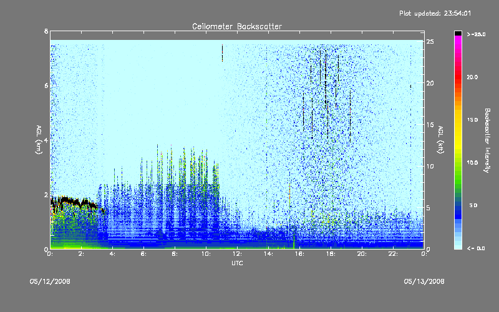The height and width of the screenshot is (312, 499).
Task: Click the right 'AGL (kft)' axis label
Action: tap(440, 140)
